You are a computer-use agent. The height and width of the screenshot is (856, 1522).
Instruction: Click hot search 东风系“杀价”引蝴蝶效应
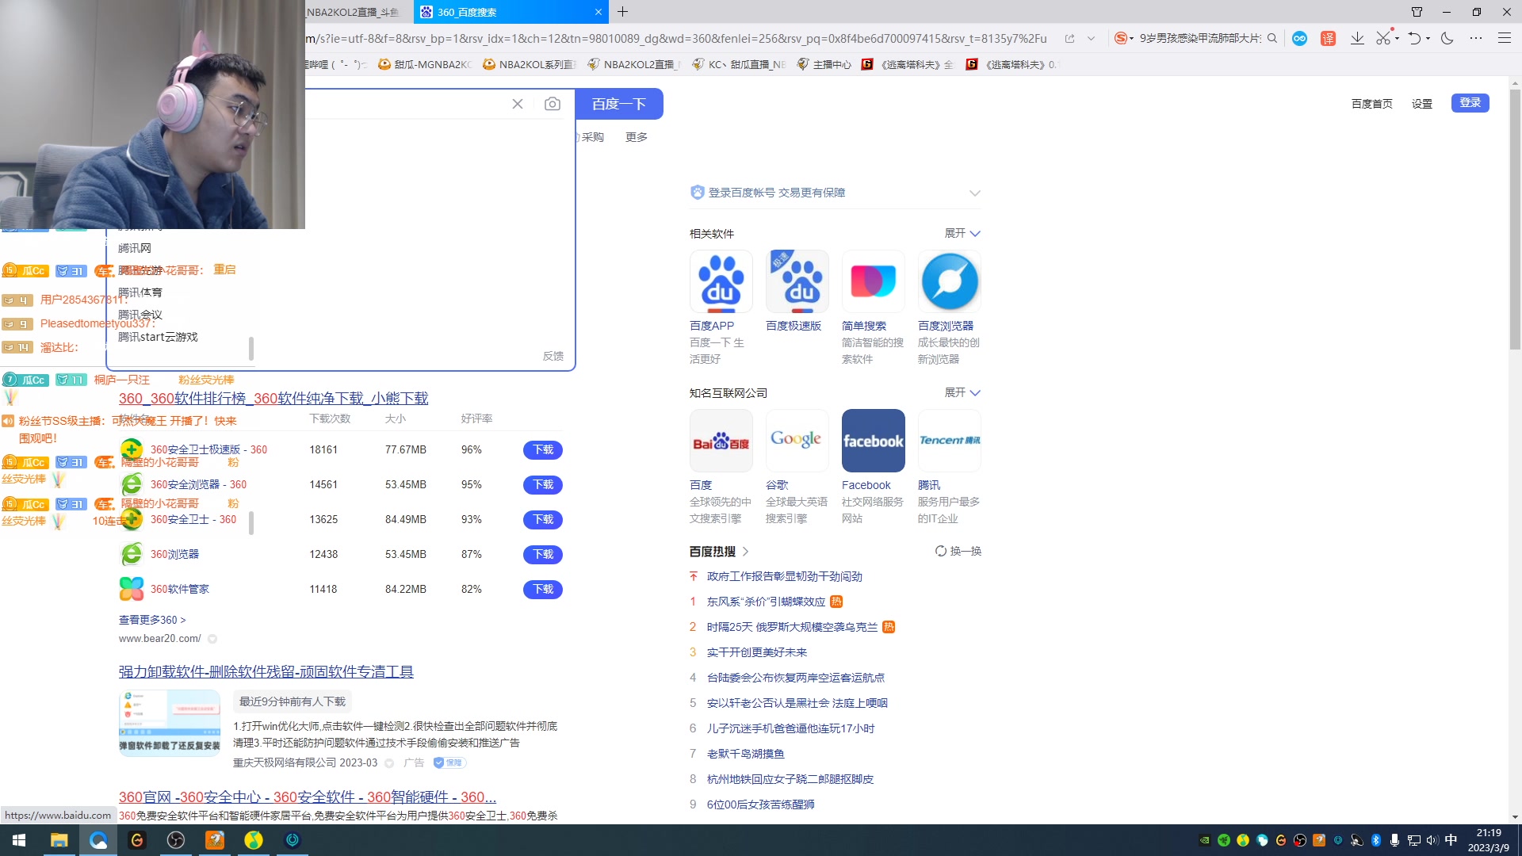(766, 602)
